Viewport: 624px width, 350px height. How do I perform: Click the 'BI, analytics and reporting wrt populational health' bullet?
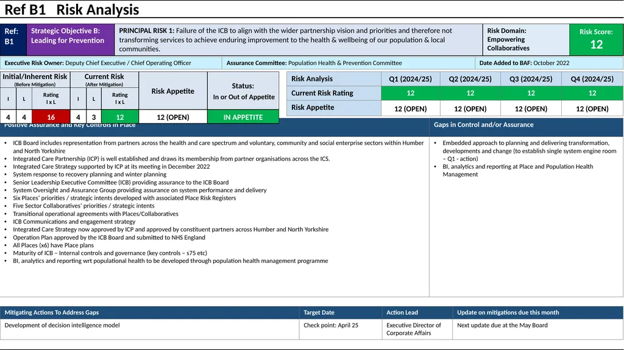[171, 261]
